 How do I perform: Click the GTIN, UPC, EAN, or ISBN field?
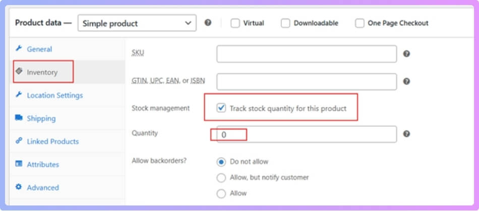point(307,82)
